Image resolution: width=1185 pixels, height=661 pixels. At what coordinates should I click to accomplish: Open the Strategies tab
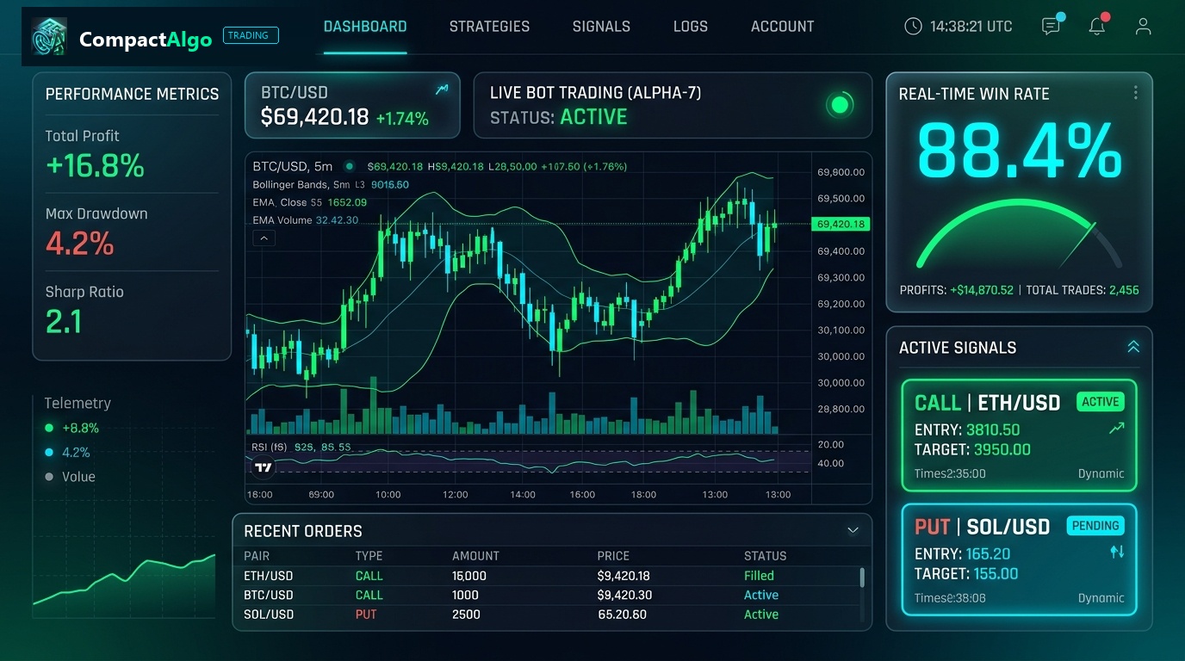pyautogui.click(x=490, y=27)
